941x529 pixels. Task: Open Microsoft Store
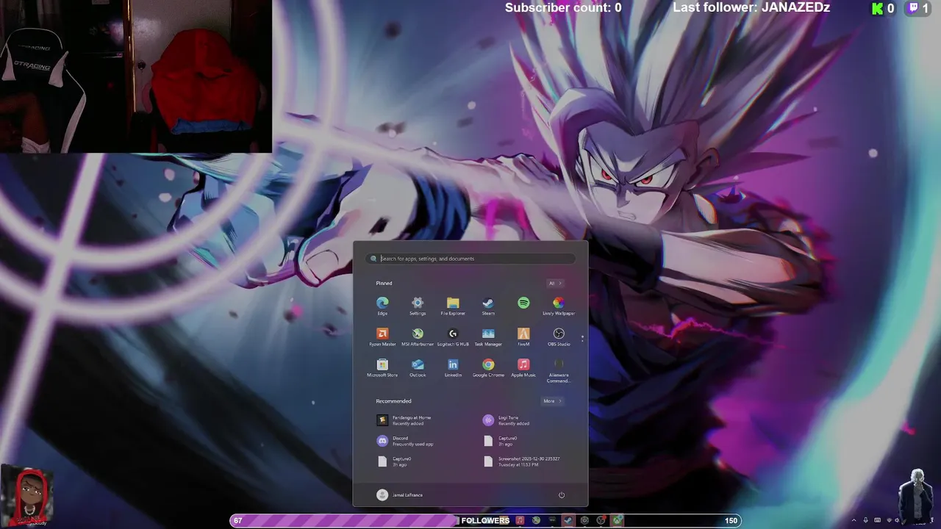tap(382, 367)
